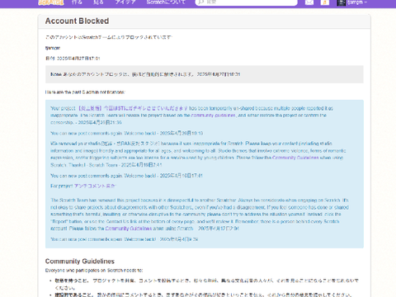Click the user avatar in navbar

click(341, 2)
